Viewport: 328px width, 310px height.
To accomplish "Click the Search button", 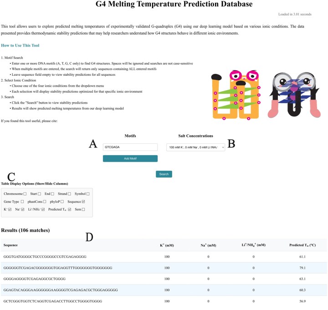I will [x=164, y=174].
